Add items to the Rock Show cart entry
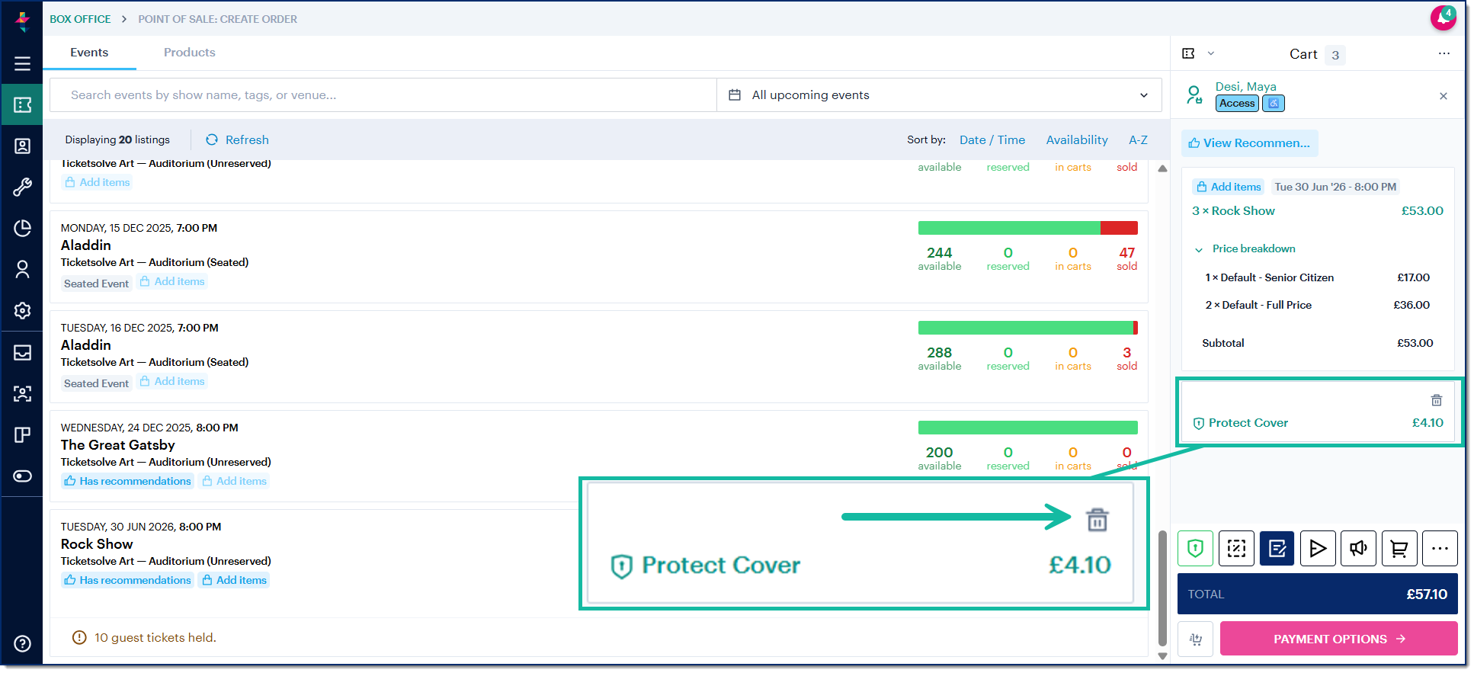 point(1228,187)
